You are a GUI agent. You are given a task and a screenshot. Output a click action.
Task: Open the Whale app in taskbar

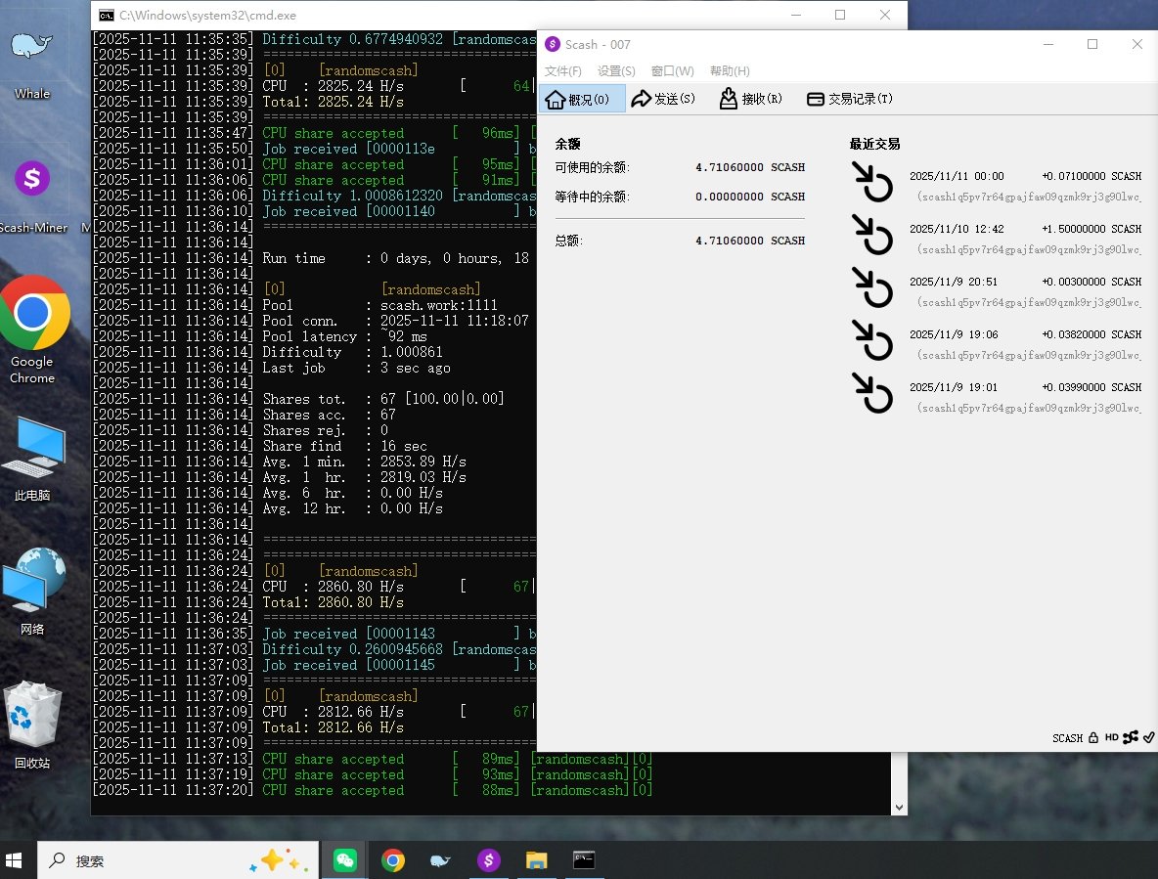click(440, 860)
